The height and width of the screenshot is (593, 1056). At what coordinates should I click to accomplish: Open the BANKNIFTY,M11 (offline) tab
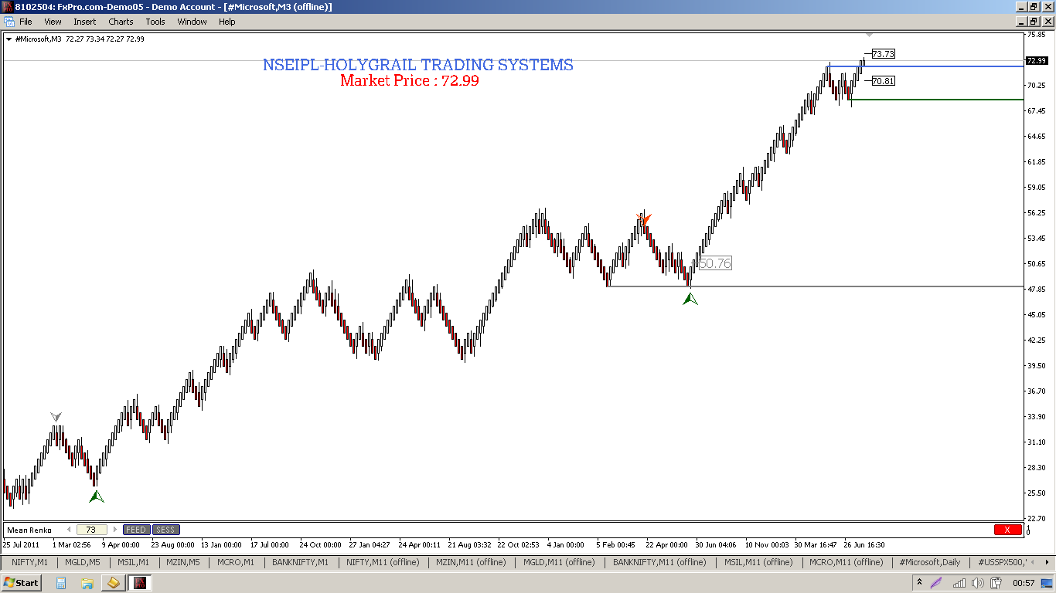point(659,562)
